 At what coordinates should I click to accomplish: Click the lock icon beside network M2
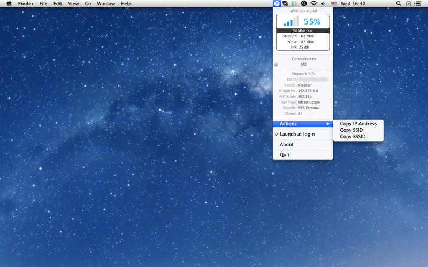point(276,64)
